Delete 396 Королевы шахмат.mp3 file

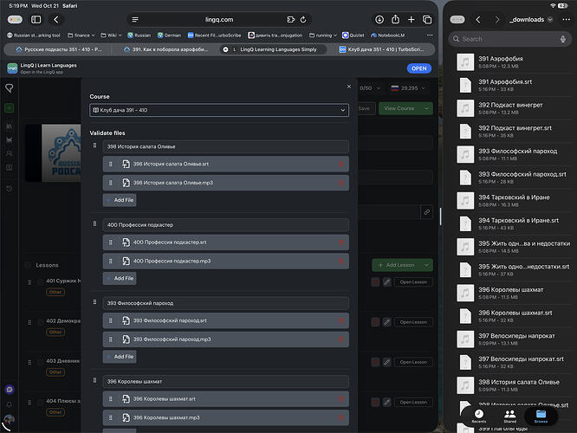pyautogui.click(x=341, y=418)
